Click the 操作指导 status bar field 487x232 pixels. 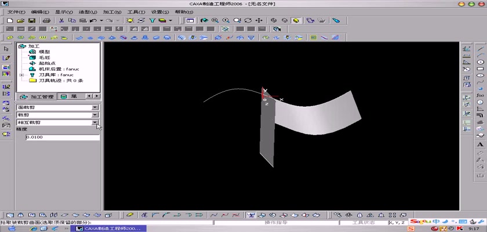pyautogui.click(x=276, y=223)
